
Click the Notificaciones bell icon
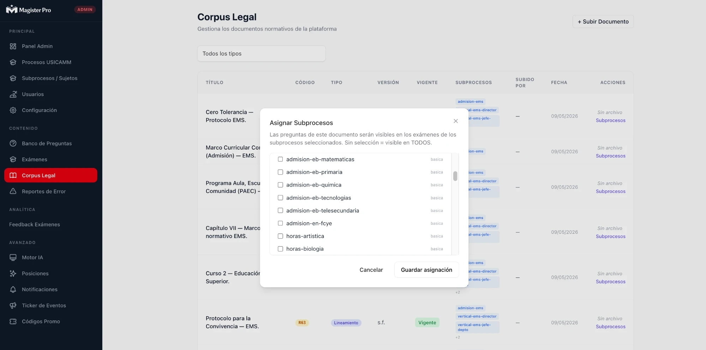(13, 289)
